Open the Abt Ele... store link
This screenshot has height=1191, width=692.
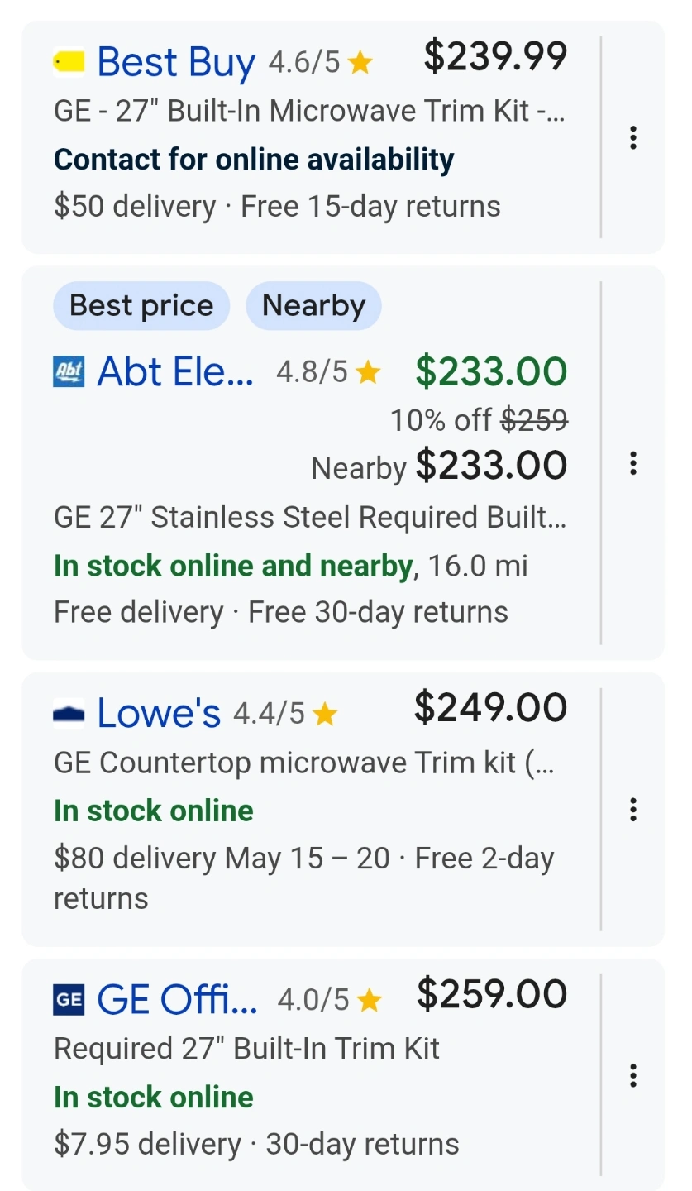pos(175,372)
